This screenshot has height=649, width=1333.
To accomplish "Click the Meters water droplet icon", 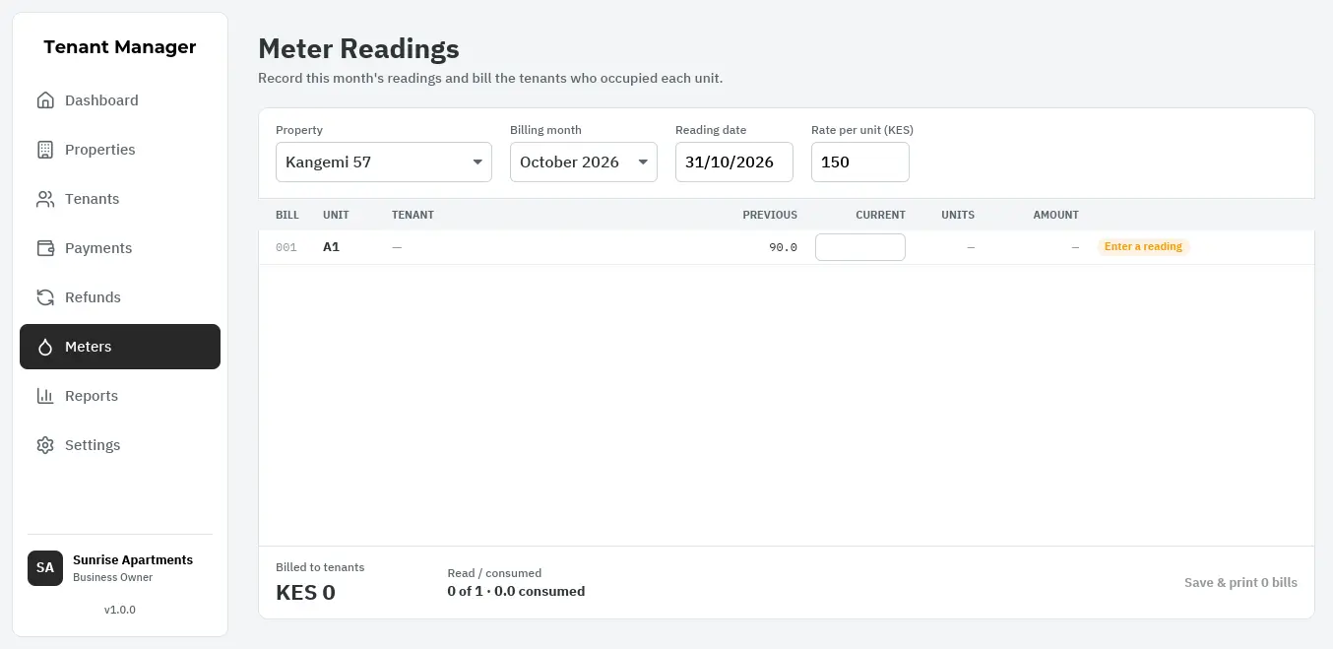I will pyautogui.click(x=45, y=347).
